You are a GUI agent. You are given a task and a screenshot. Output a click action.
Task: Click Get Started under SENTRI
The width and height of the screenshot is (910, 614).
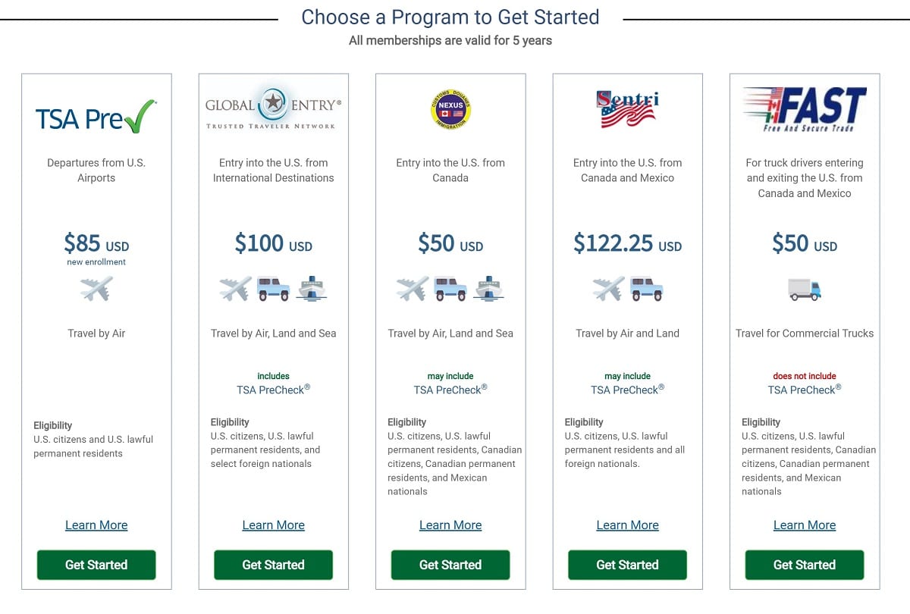tap(627, 565)
